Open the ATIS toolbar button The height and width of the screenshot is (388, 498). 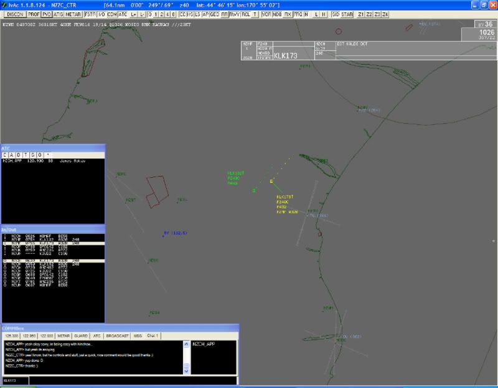[59, 14]
